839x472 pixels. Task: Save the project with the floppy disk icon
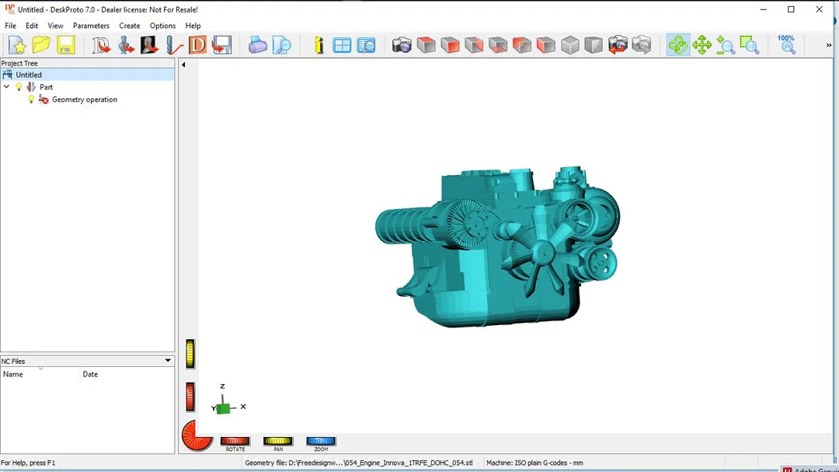pyautogui.click(x=66, y=45)
